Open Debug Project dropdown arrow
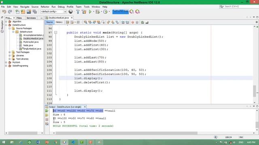Image resolution: width=259 pixels, height=145 pixels. 101,12
